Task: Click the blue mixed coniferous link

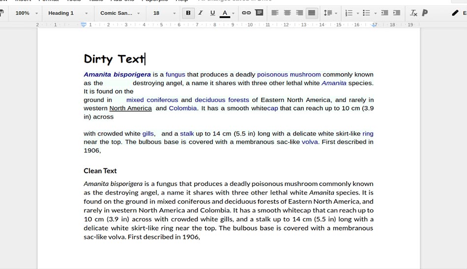Action: pos(152,100)
